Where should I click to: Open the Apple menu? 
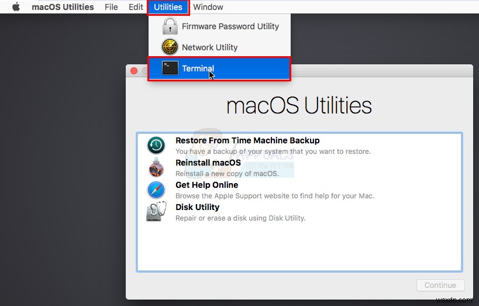pos(16,6)
